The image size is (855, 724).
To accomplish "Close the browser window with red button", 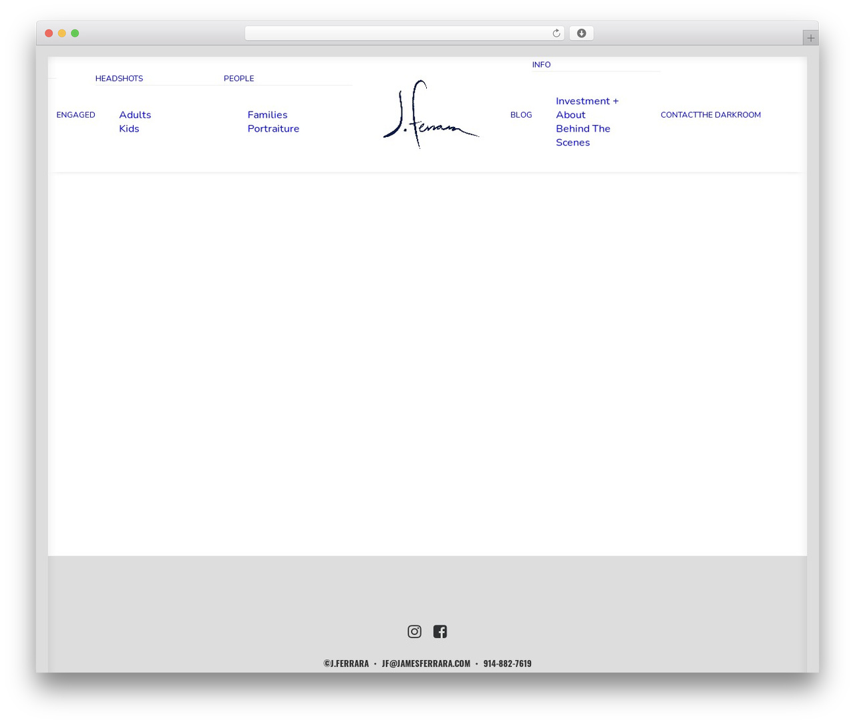I will [x=49, y=33].
